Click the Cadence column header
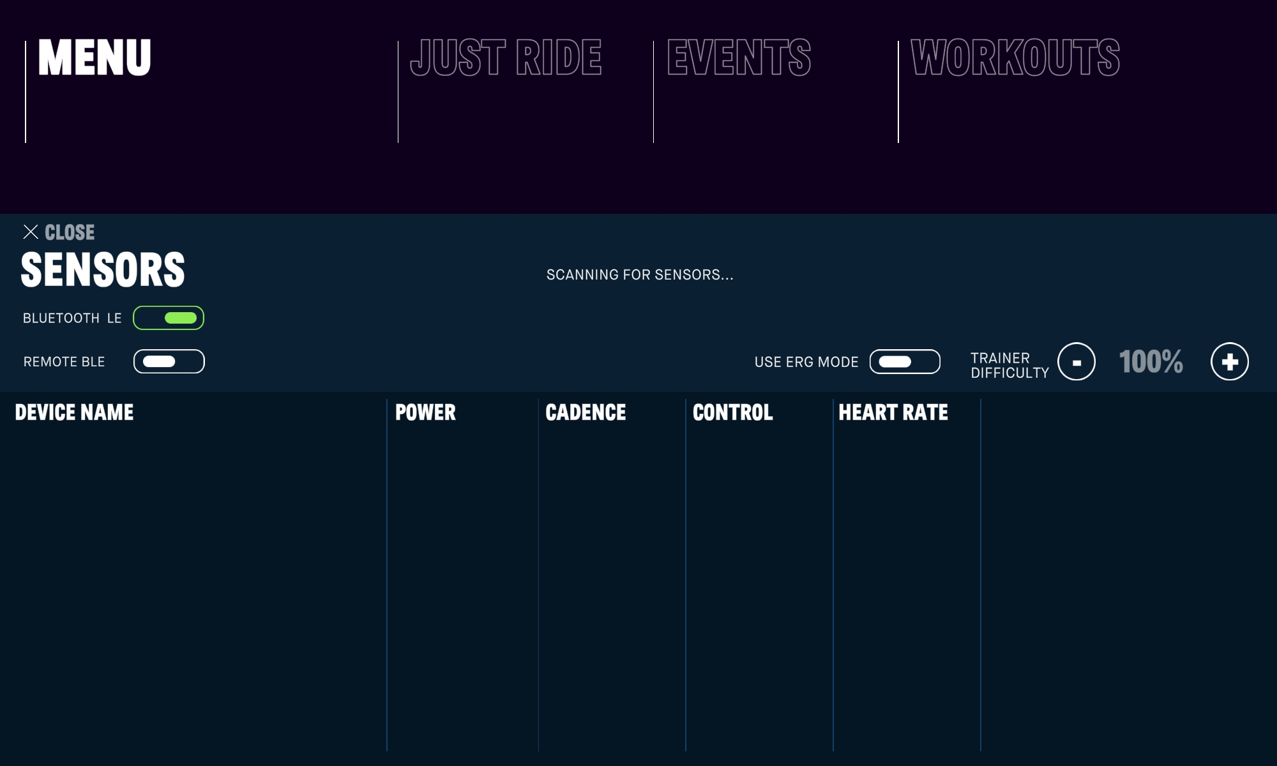This screenshot has width=1277, height=766. [x=586, y=412]
